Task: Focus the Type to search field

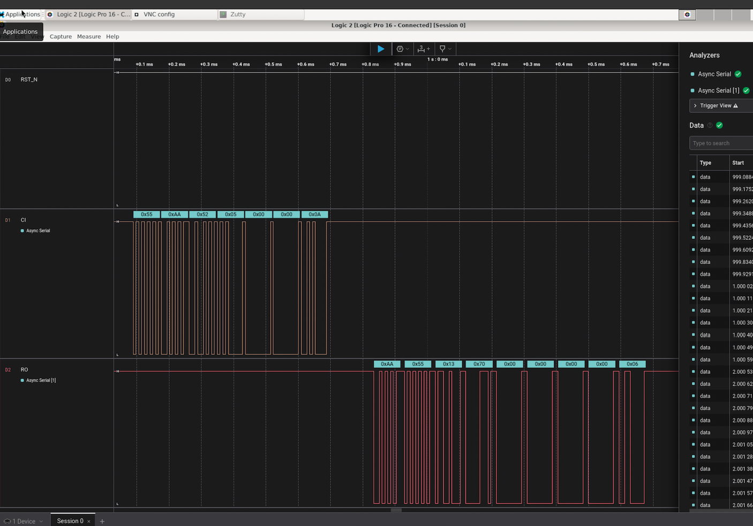Action: click(721, 143)
